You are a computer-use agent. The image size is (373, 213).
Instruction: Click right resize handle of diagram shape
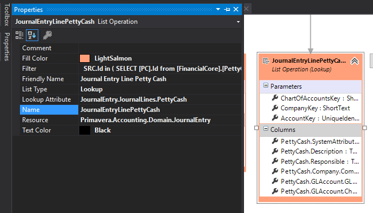pyautogui.click(x=365, y=128)
